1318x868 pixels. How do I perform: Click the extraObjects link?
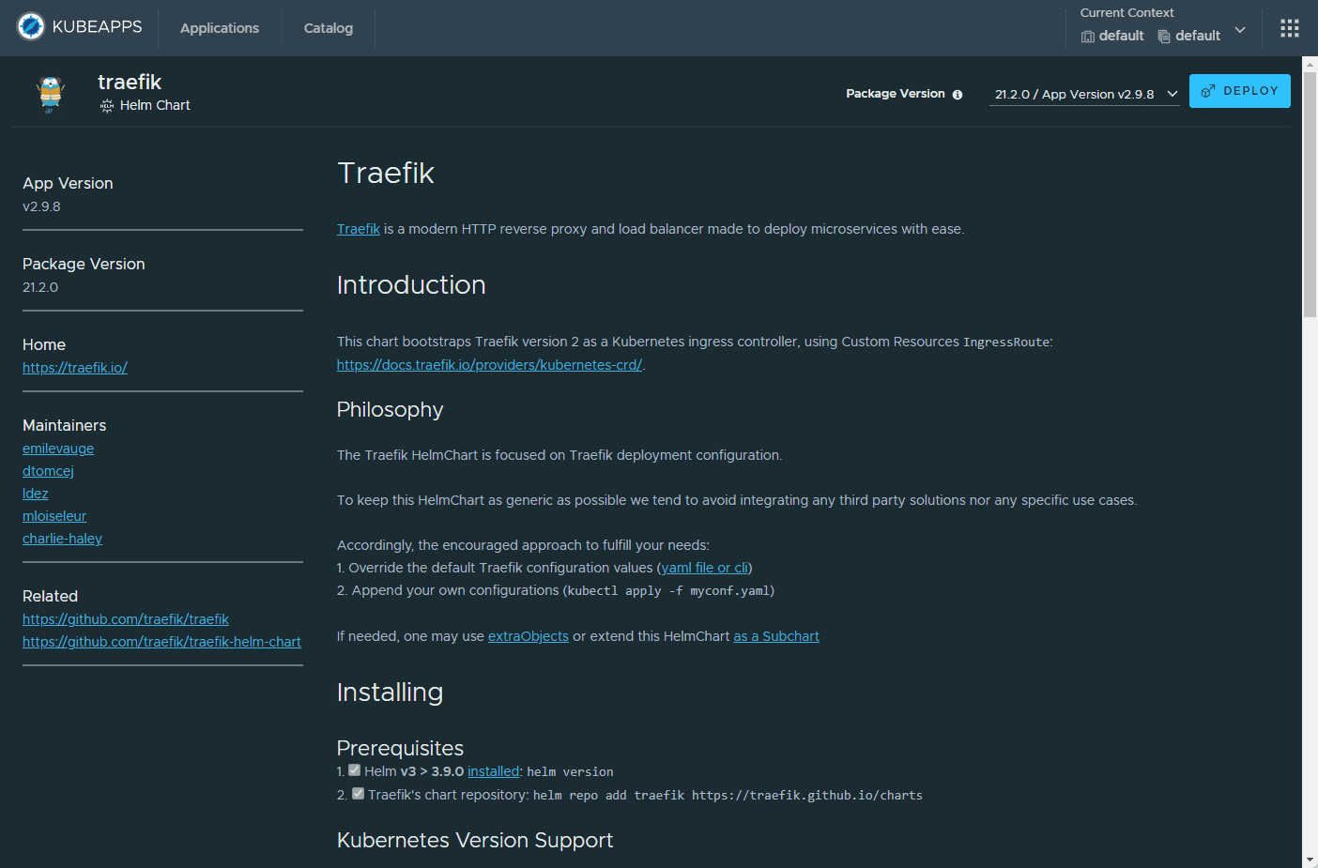[x=528, y=636]
